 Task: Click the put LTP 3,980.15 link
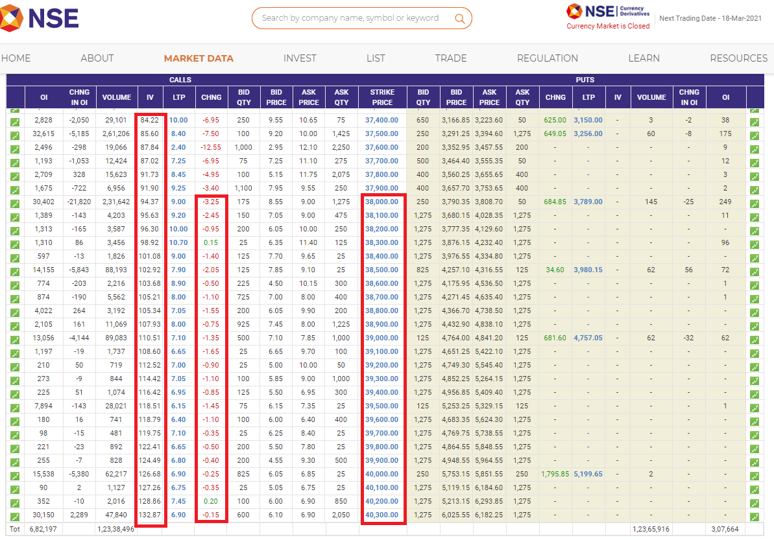tap(588, 270)
